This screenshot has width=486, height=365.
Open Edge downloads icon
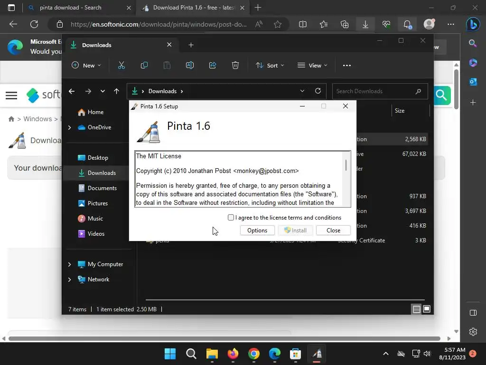[365, 24]
